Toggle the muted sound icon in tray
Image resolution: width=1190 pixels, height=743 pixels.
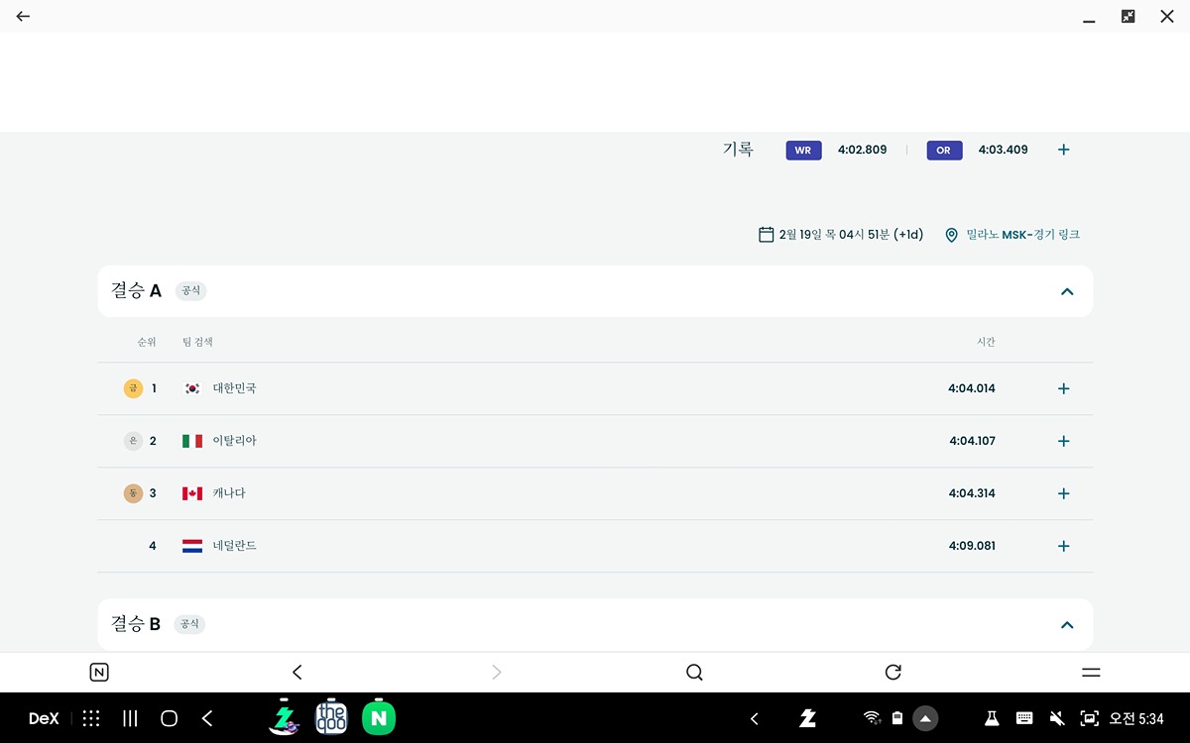(x=1056, y=719)
